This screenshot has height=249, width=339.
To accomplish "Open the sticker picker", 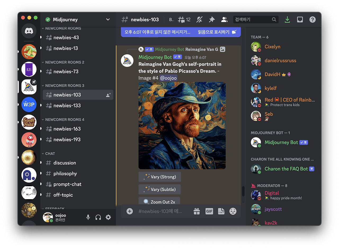I will click(221, 211).
